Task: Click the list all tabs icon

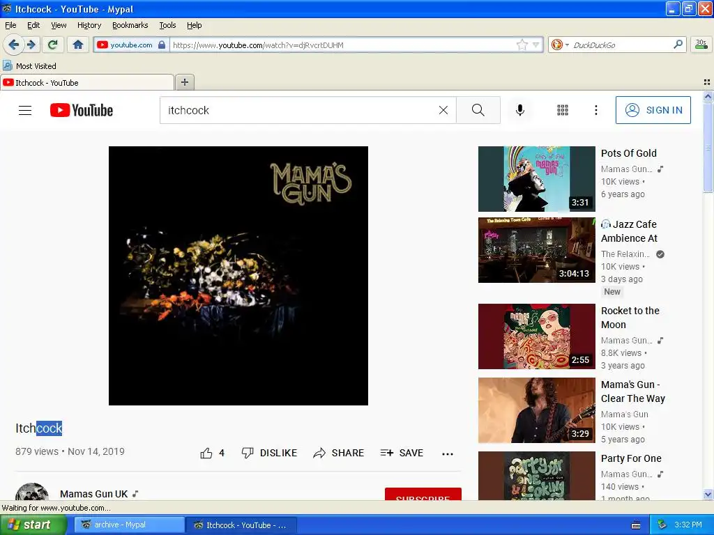Action: coord(707,82)
